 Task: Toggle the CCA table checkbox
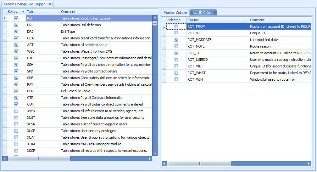(16, 38)
